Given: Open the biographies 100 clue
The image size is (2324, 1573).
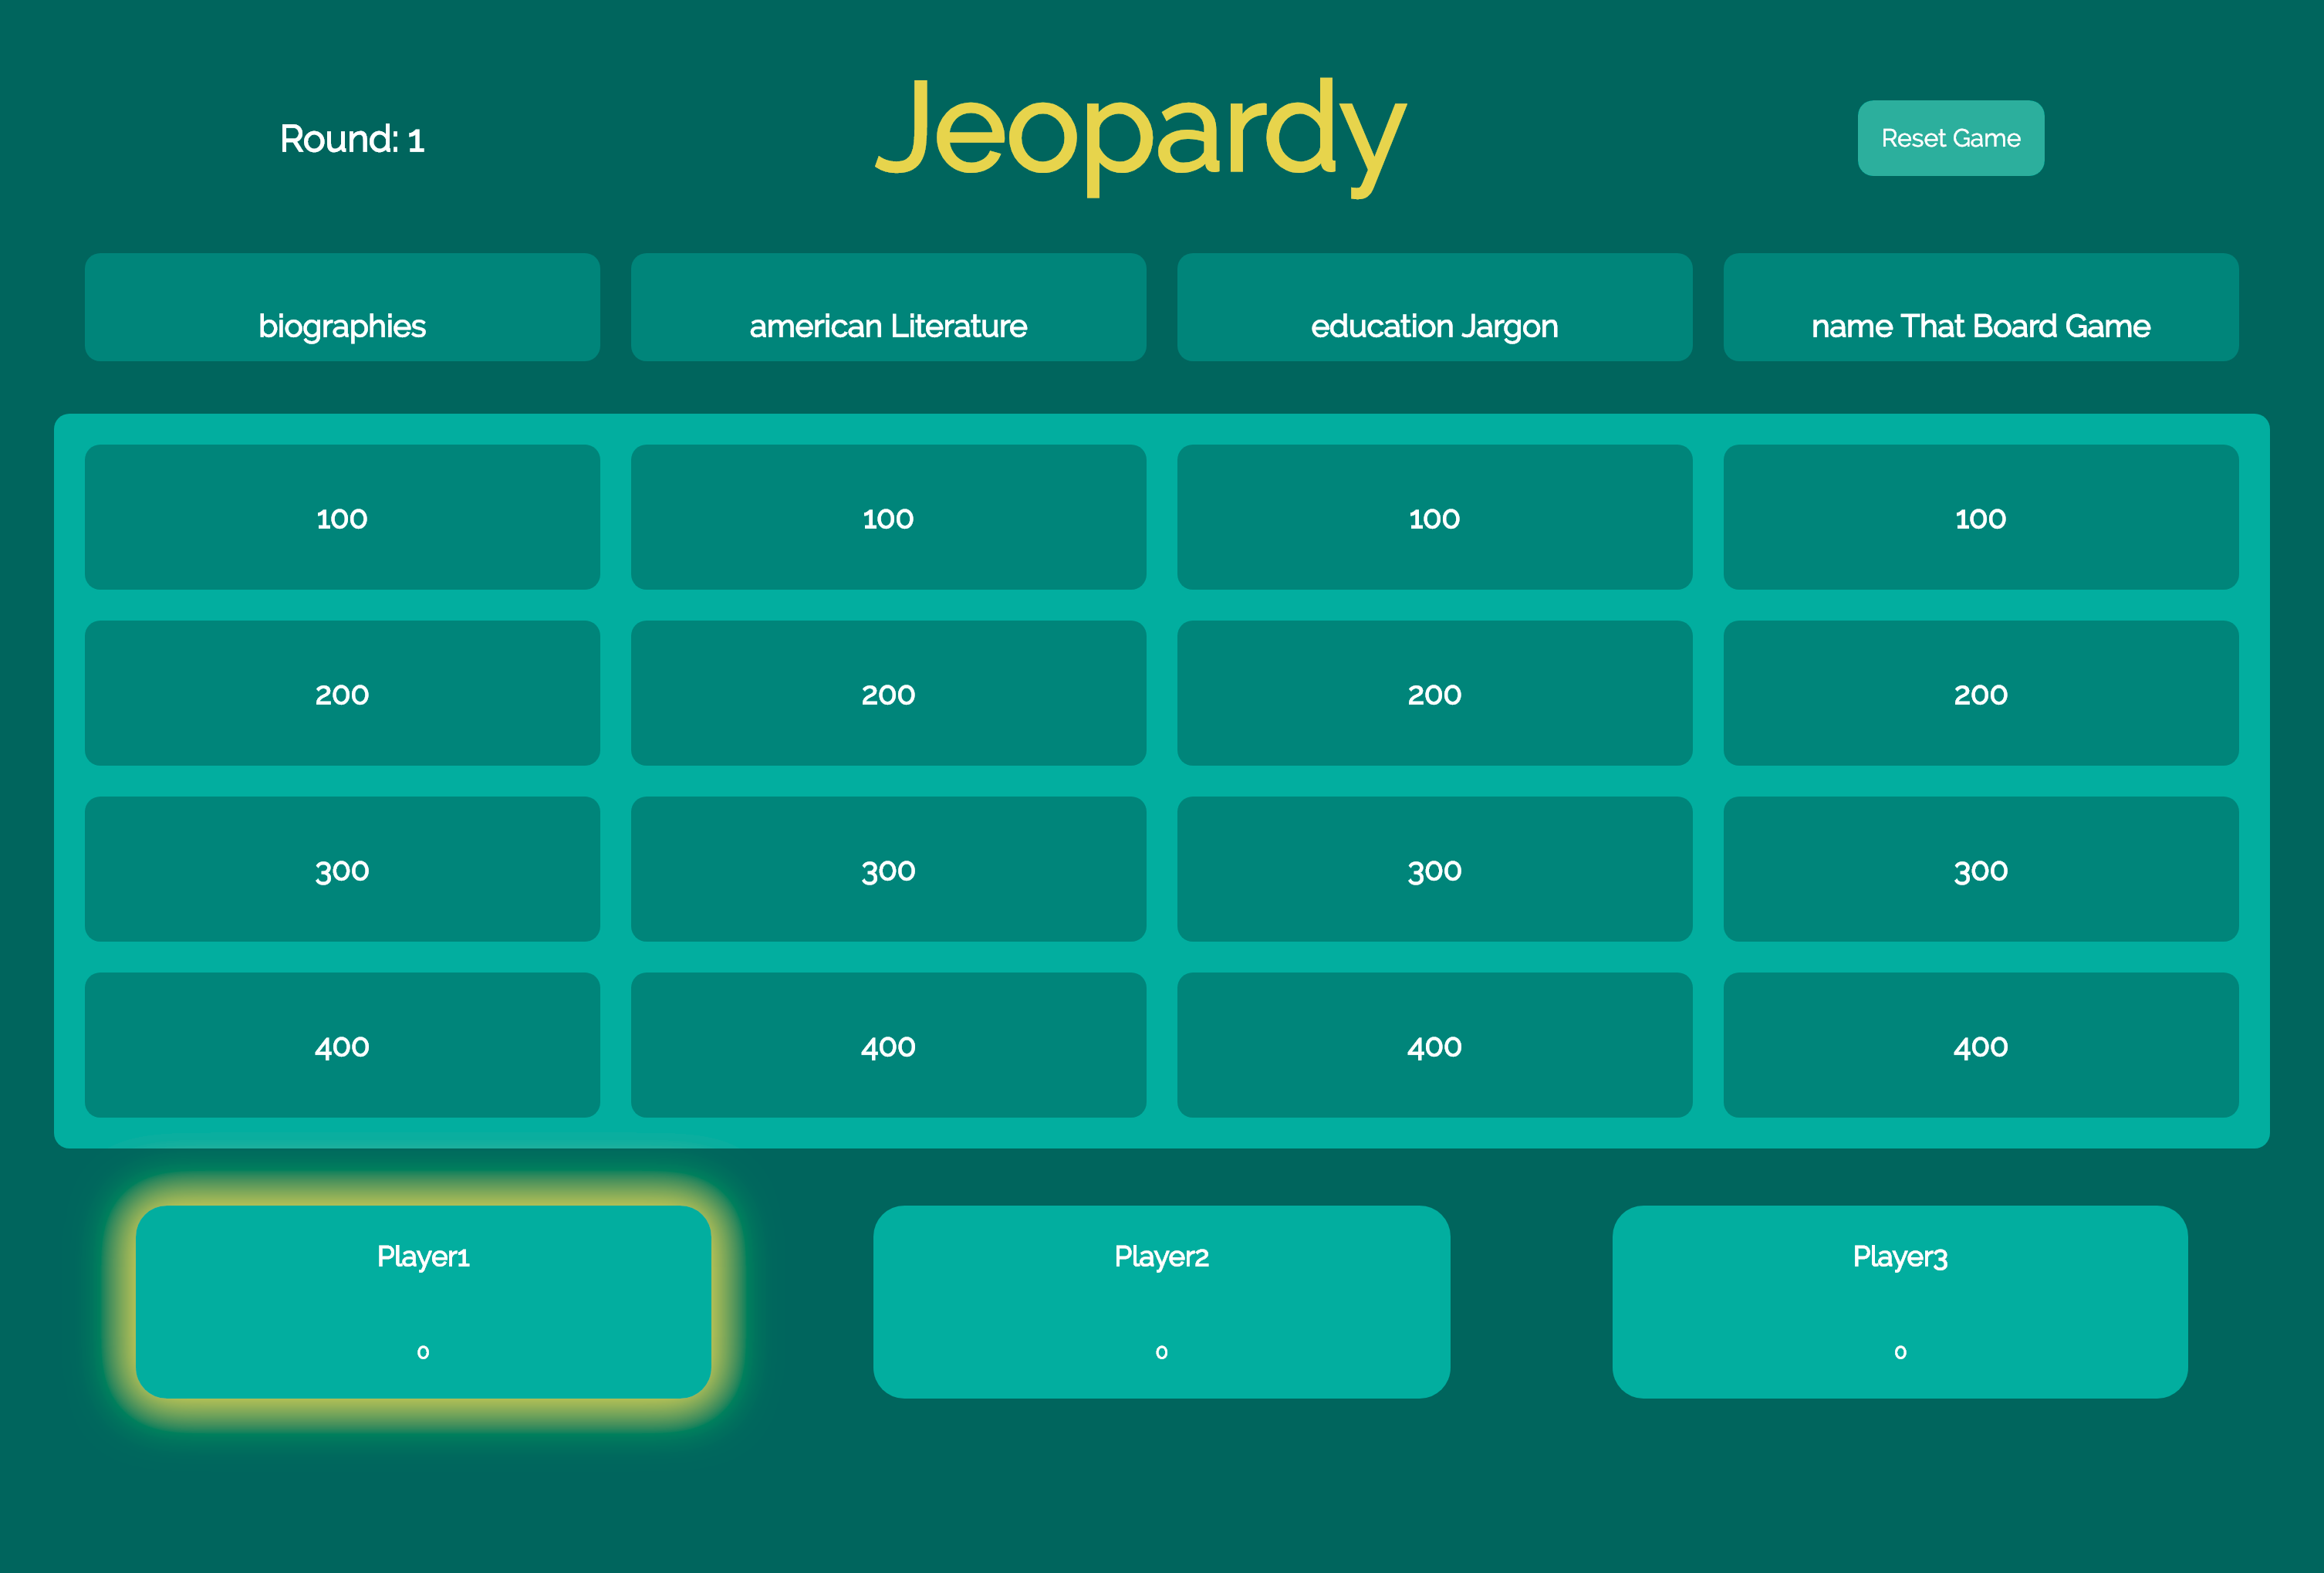Looking at the screenshot, I should [x=342, y=517].
